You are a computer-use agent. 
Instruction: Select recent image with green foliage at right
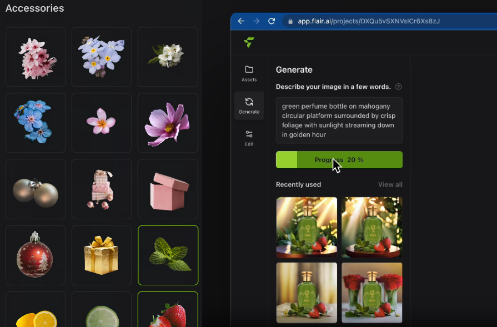pyautogui.click(x=372, y=227)
